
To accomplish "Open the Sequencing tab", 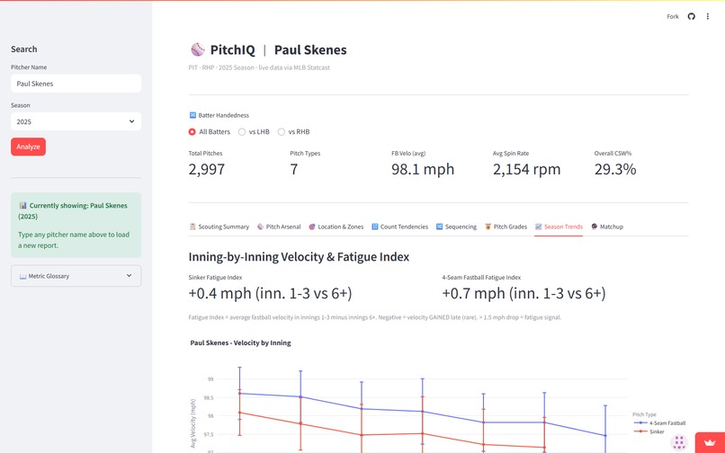I will 456,226.
